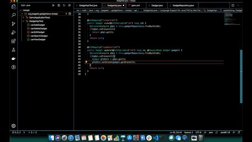Open the notifications bell in status bar

[239, 133]
